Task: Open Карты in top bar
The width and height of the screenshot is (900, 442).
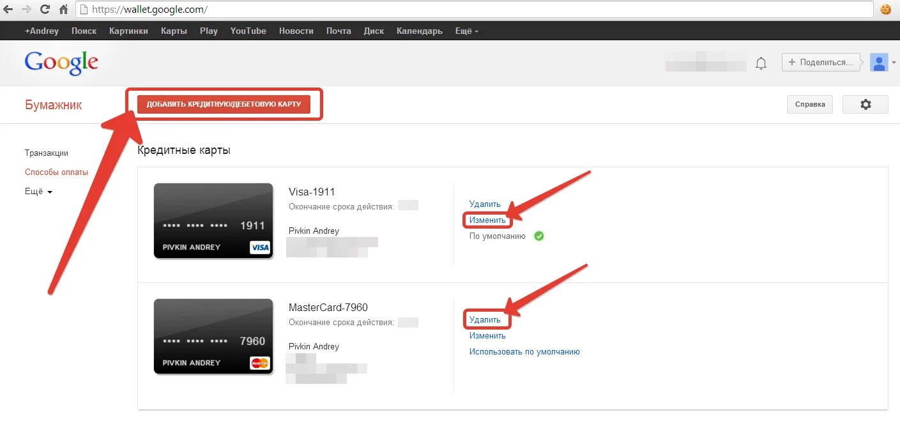Action: coord(174,31)
